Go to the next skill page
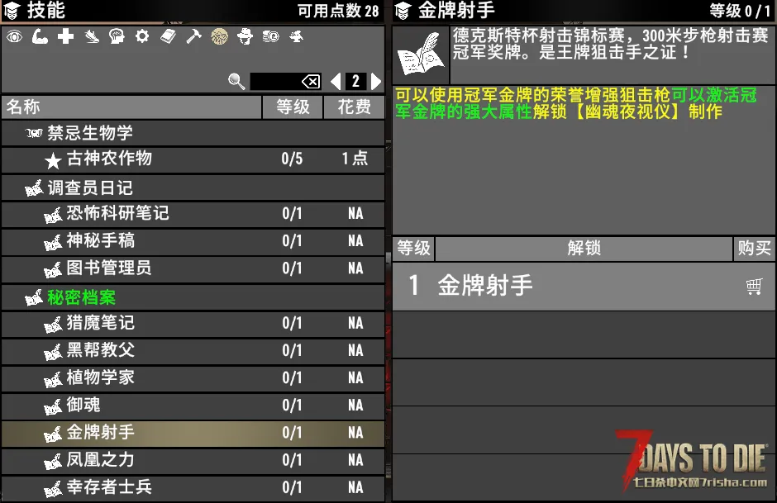 376,81
